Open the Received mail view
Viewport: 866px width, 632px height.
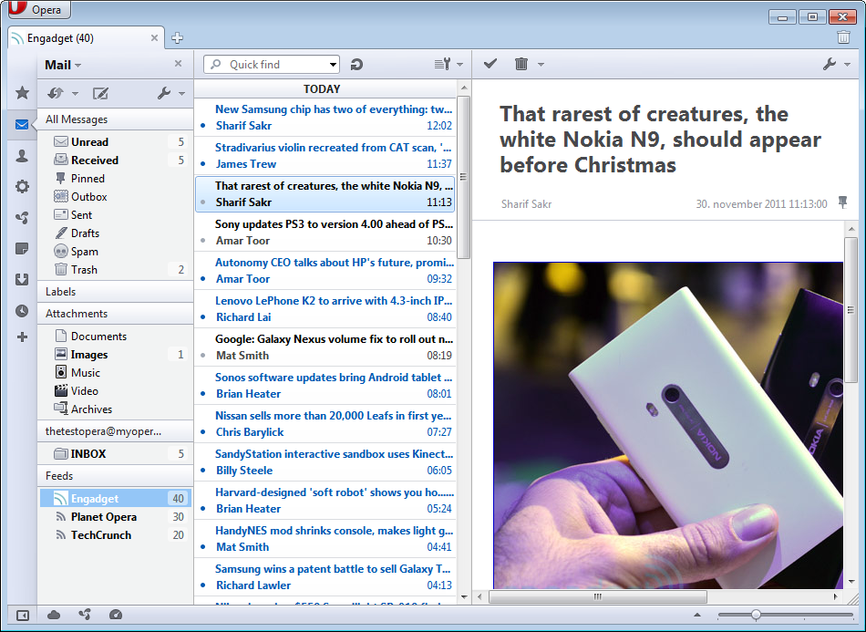115,161
